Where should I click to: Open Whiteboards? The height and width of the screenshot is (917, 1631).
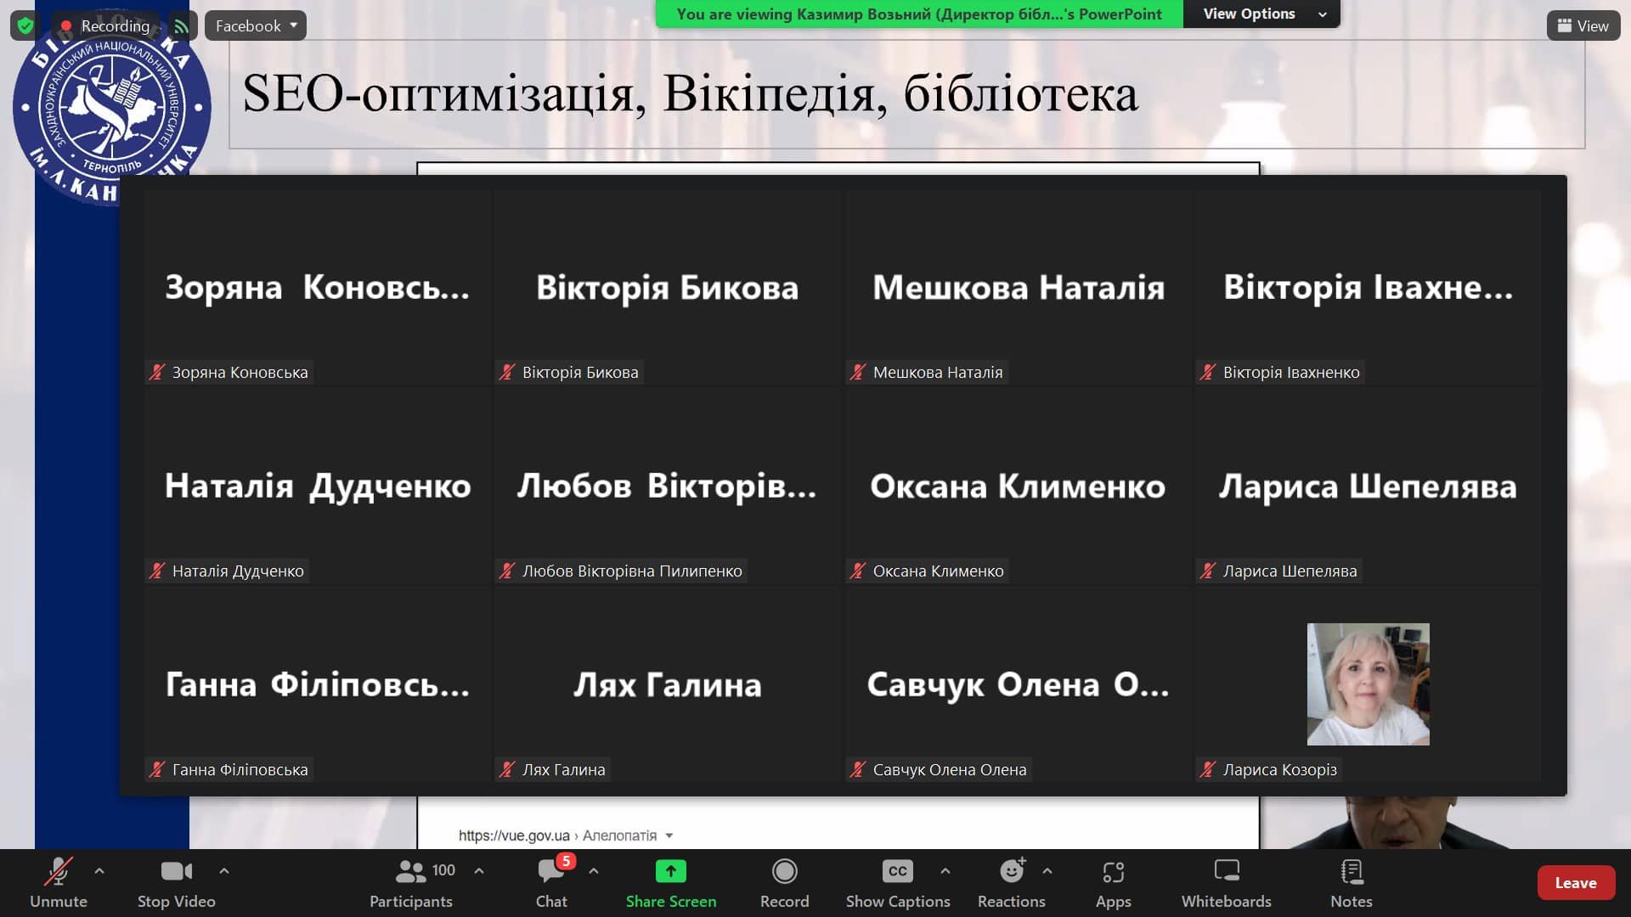tap(1227, 883)
